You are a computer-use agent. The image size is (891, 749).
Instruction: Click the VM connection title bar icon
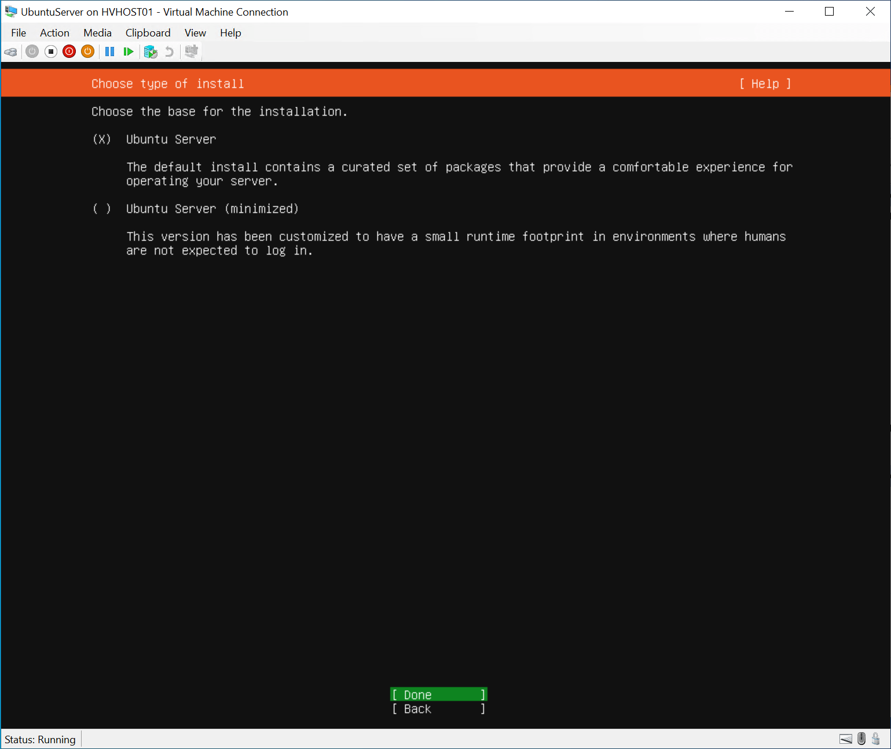click(x=11, y=12)
